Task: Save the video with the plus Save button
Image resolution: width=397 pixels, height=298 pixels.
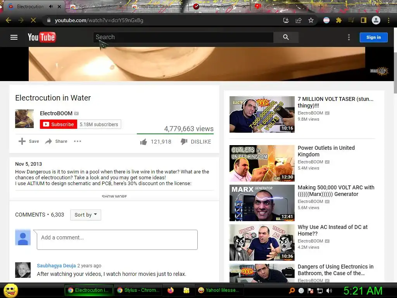Action: point(29,141)
